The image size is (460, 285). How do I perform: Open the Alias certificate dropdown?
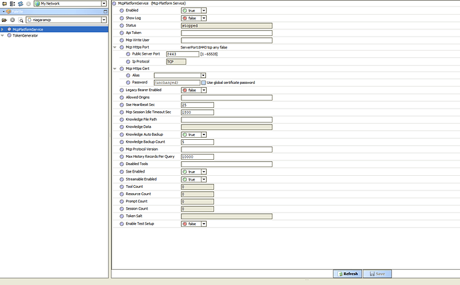(203, 75)
